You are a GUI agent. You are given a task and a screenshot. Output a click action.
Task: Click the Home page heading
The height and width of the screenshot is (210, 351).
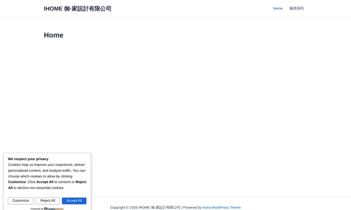pyautogui.click(x=54, y=35)
